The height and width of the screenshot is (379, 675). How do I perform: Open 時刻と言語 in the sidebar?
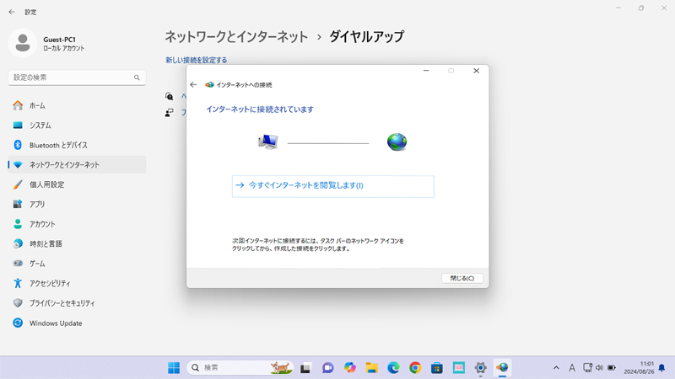77,243
